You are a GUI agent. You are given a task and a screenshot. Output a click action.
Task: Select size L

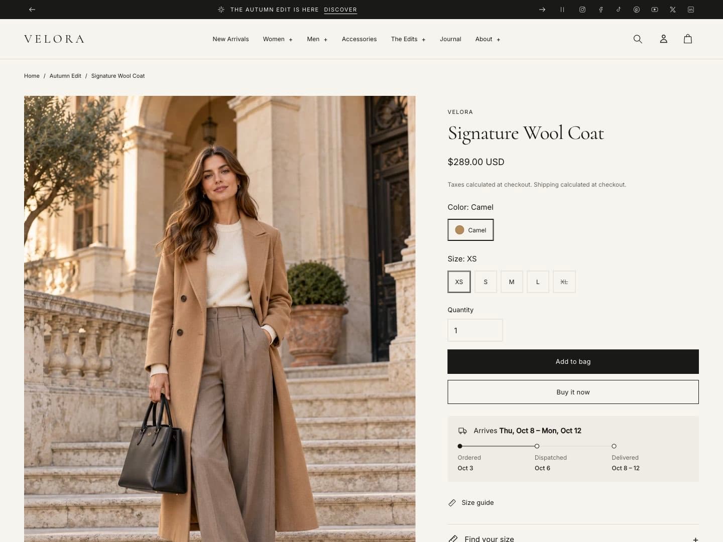coord(538,282)
